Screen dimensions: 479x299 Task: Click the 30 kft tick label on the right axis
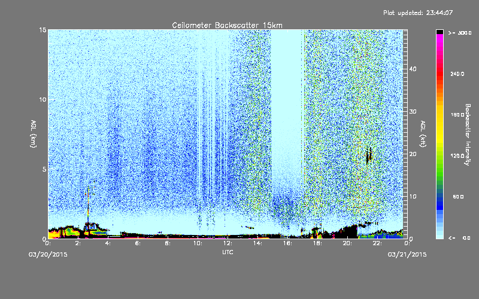coord(413,111)
